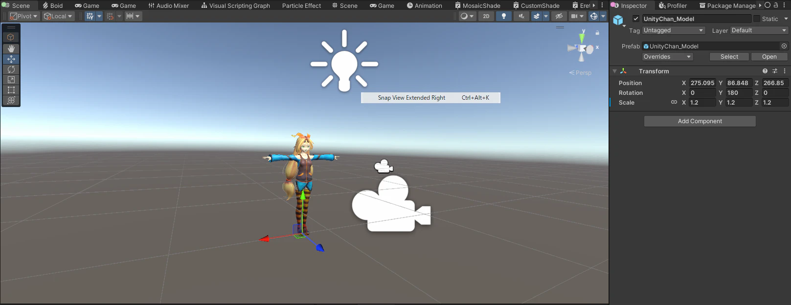Viewport: 791px width, 305px height.
Task: Toggle the scene gizmo rotation lock
Action: coord(597,33)
